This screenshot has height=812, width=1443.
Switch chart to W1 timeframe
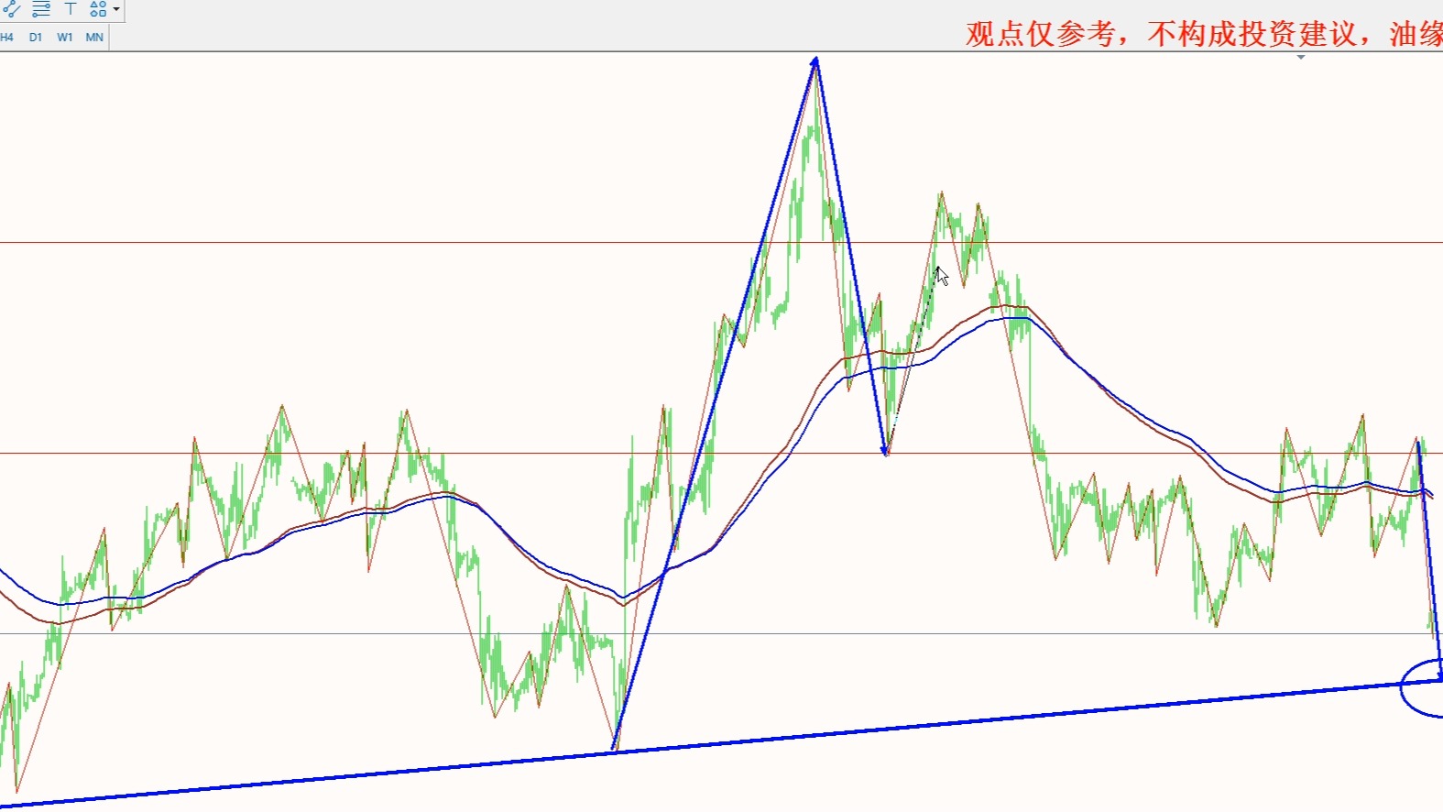point(65,38)
